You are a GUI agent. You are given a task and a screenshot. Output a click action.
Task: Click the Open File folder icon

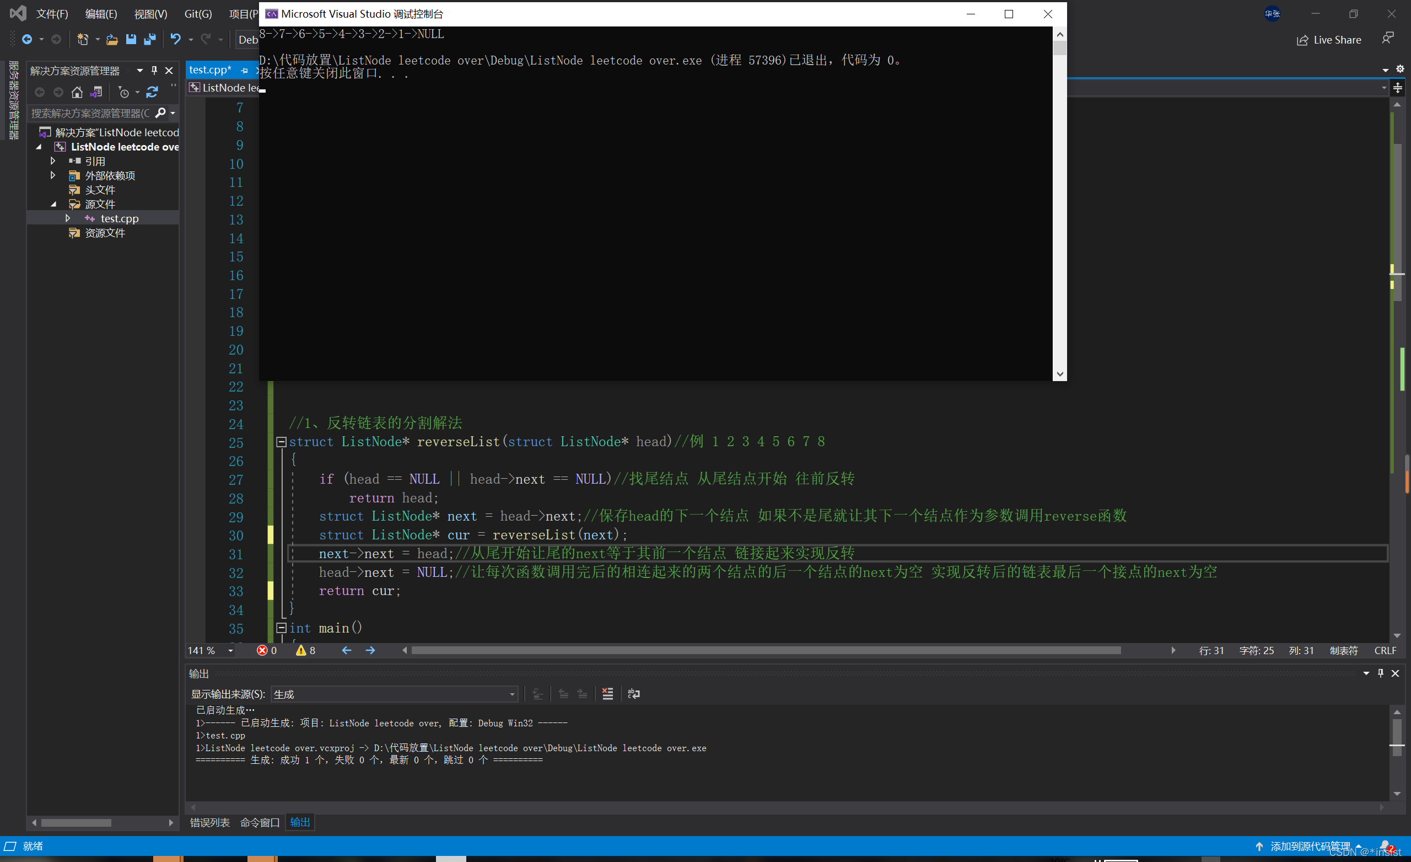click(x=112, y=39)
